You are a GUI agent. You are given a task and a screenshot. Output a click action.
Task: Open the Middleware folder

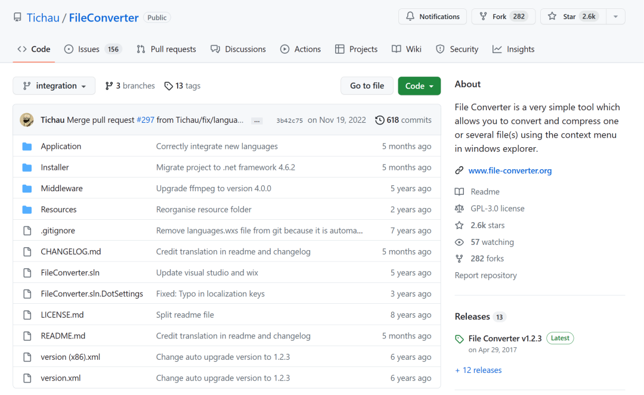point(61,189)
